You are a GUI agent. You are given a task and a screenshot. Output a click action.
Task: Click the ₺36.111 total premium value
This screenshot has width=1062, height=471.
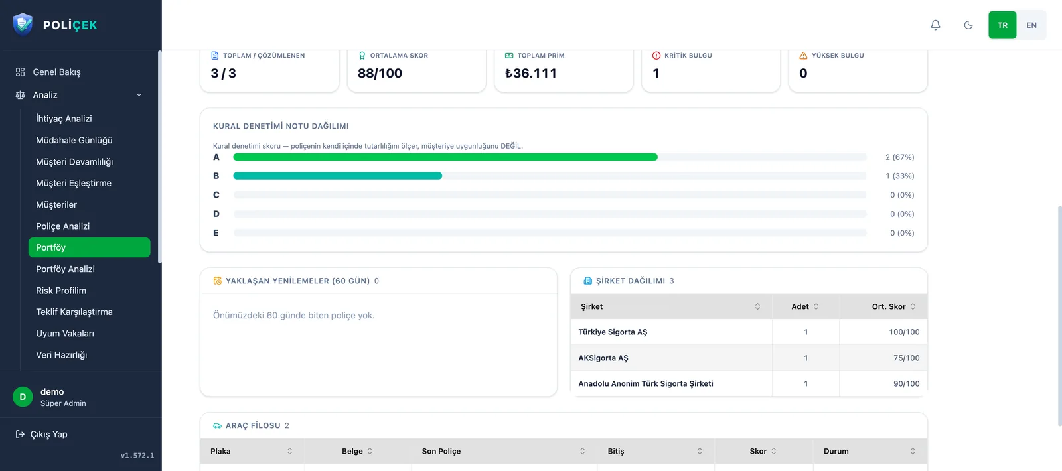coord(531,73)
